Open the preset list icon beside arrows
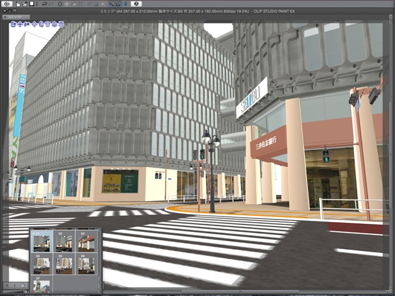The image size is (395, 296). click(x=23, y=286)
